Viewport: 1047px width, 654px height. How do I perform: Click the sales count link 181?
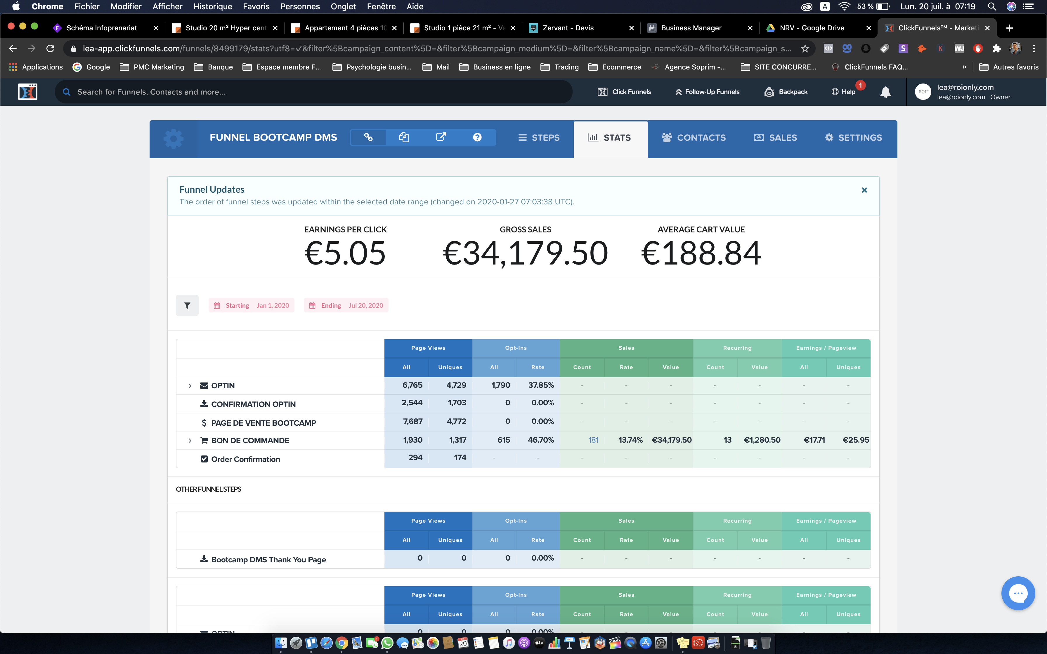pos(593,440)
